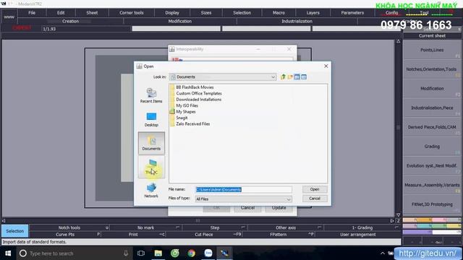Toggle Cut Piece in the bottom bar
463x260 pixels.
tap(204, 235)
